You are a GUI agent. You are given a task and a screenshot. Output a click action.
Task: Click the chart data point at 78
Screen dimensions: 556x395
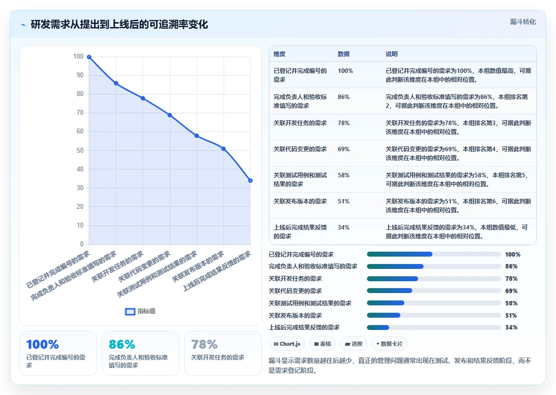point(143,98)
